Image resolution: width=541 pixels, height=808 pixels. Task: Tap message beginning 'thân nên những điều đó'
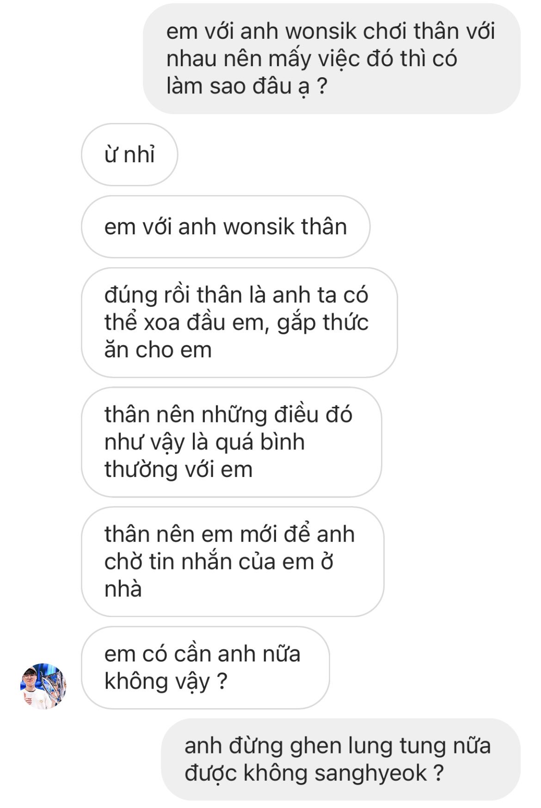(231, 442)
